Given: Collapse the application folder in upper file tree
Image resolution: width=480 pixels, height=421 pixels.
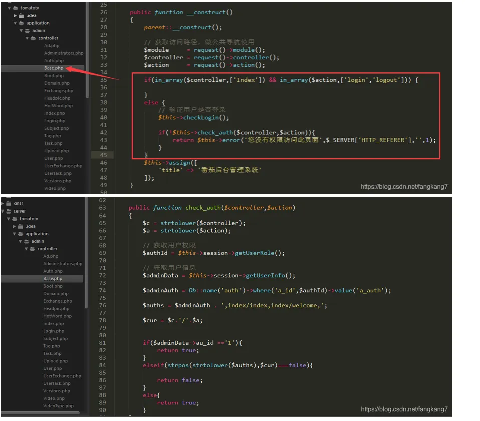Looking at the screenshot, I should click(15, 23).
